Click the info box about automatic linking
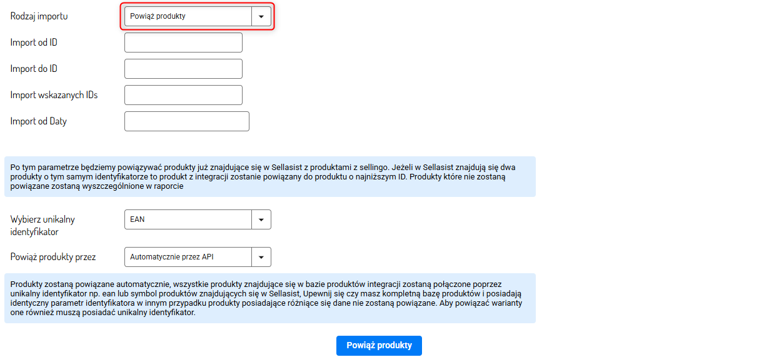 [x=269, y=298]
